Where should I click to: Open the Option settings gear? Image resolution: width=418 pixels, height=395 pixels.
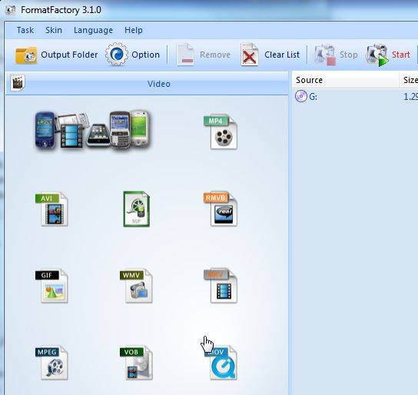tap(132, 55)
